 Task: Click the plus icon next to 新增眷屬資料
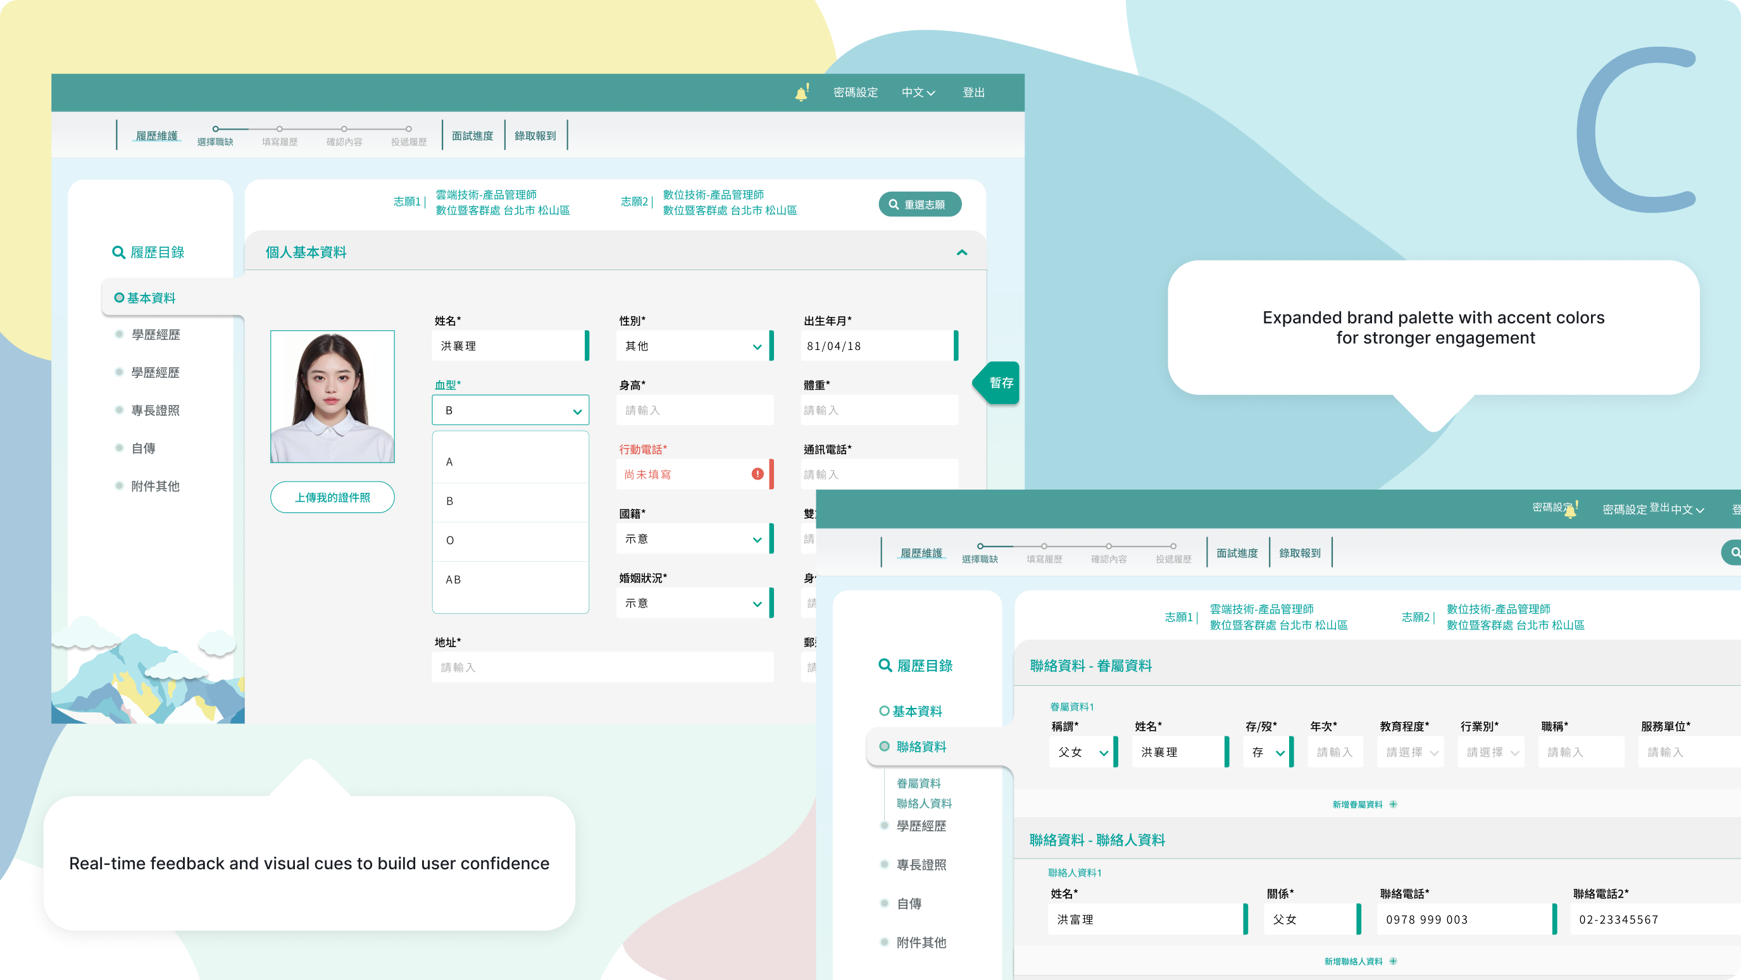pyautogui.click(x=1393, y=804)
